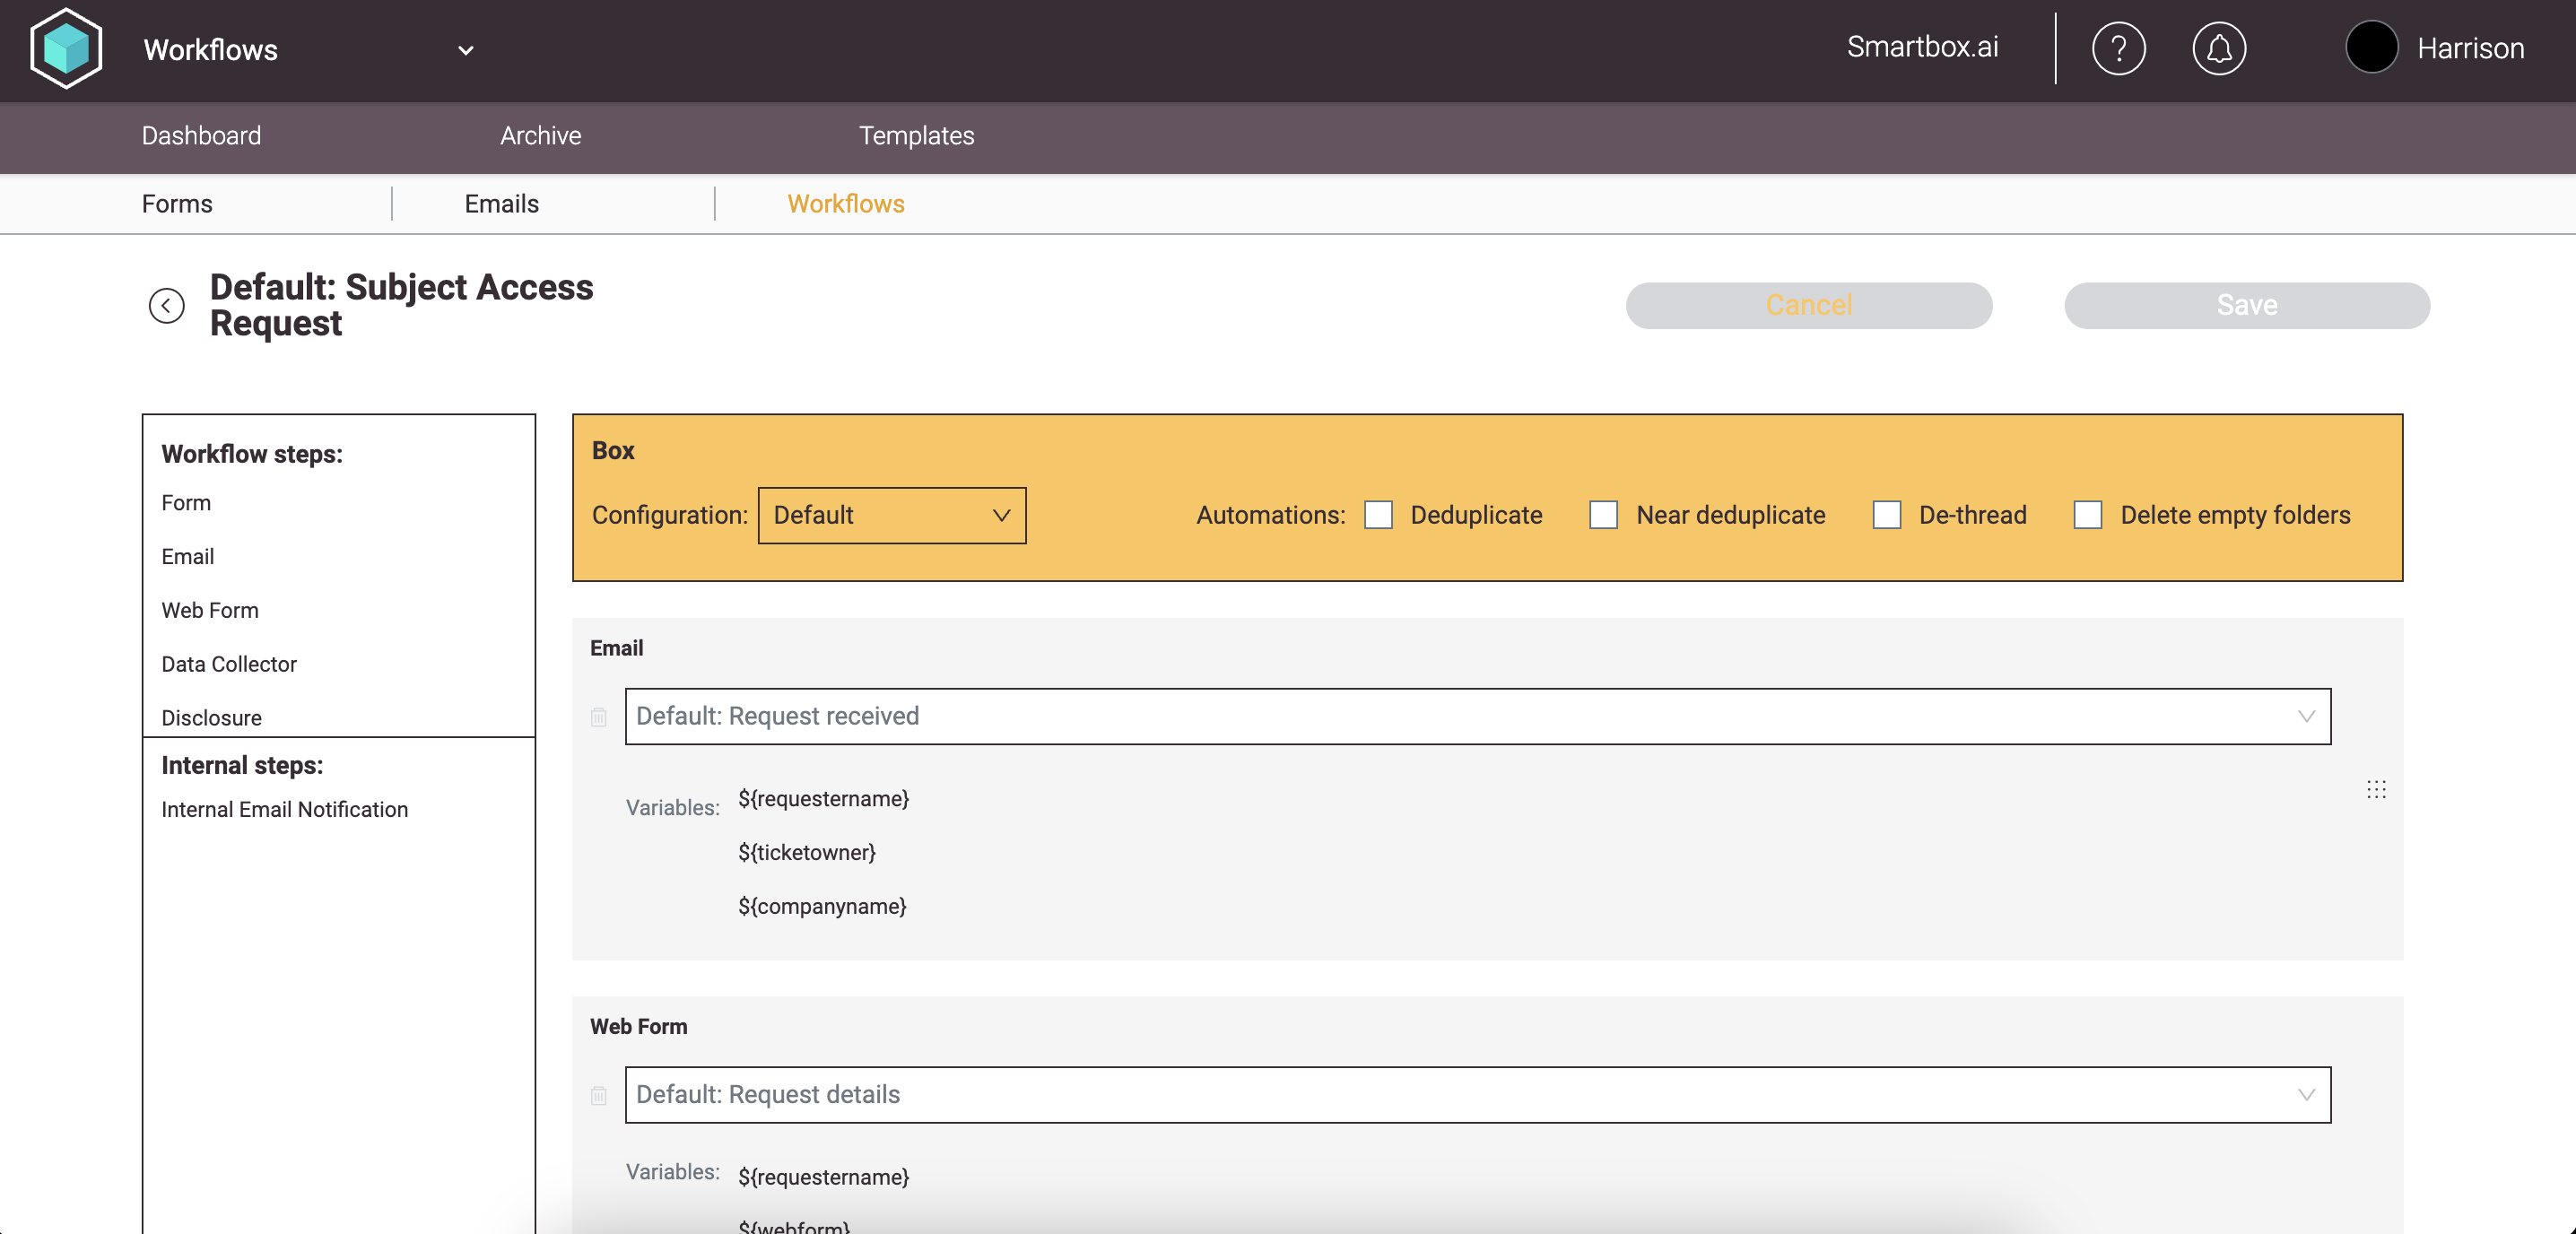Screen dimensions: 2576x1234
Task: Delete the Email step with trash icon
Action: [598, 717]
